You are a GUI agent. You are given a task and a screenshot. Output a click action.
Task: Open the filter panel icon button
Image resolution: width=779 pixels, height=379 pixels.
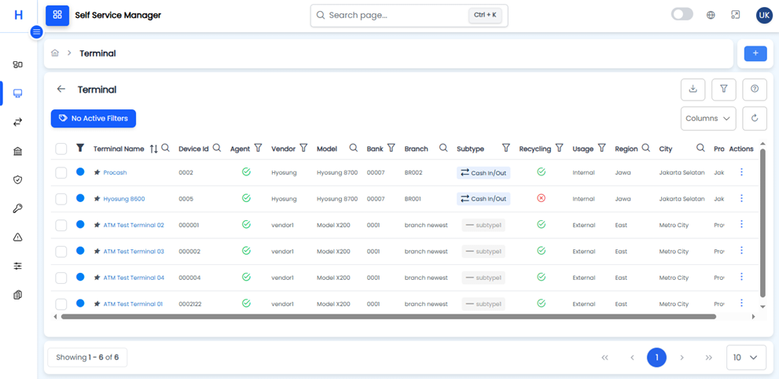tap(723, 90)
